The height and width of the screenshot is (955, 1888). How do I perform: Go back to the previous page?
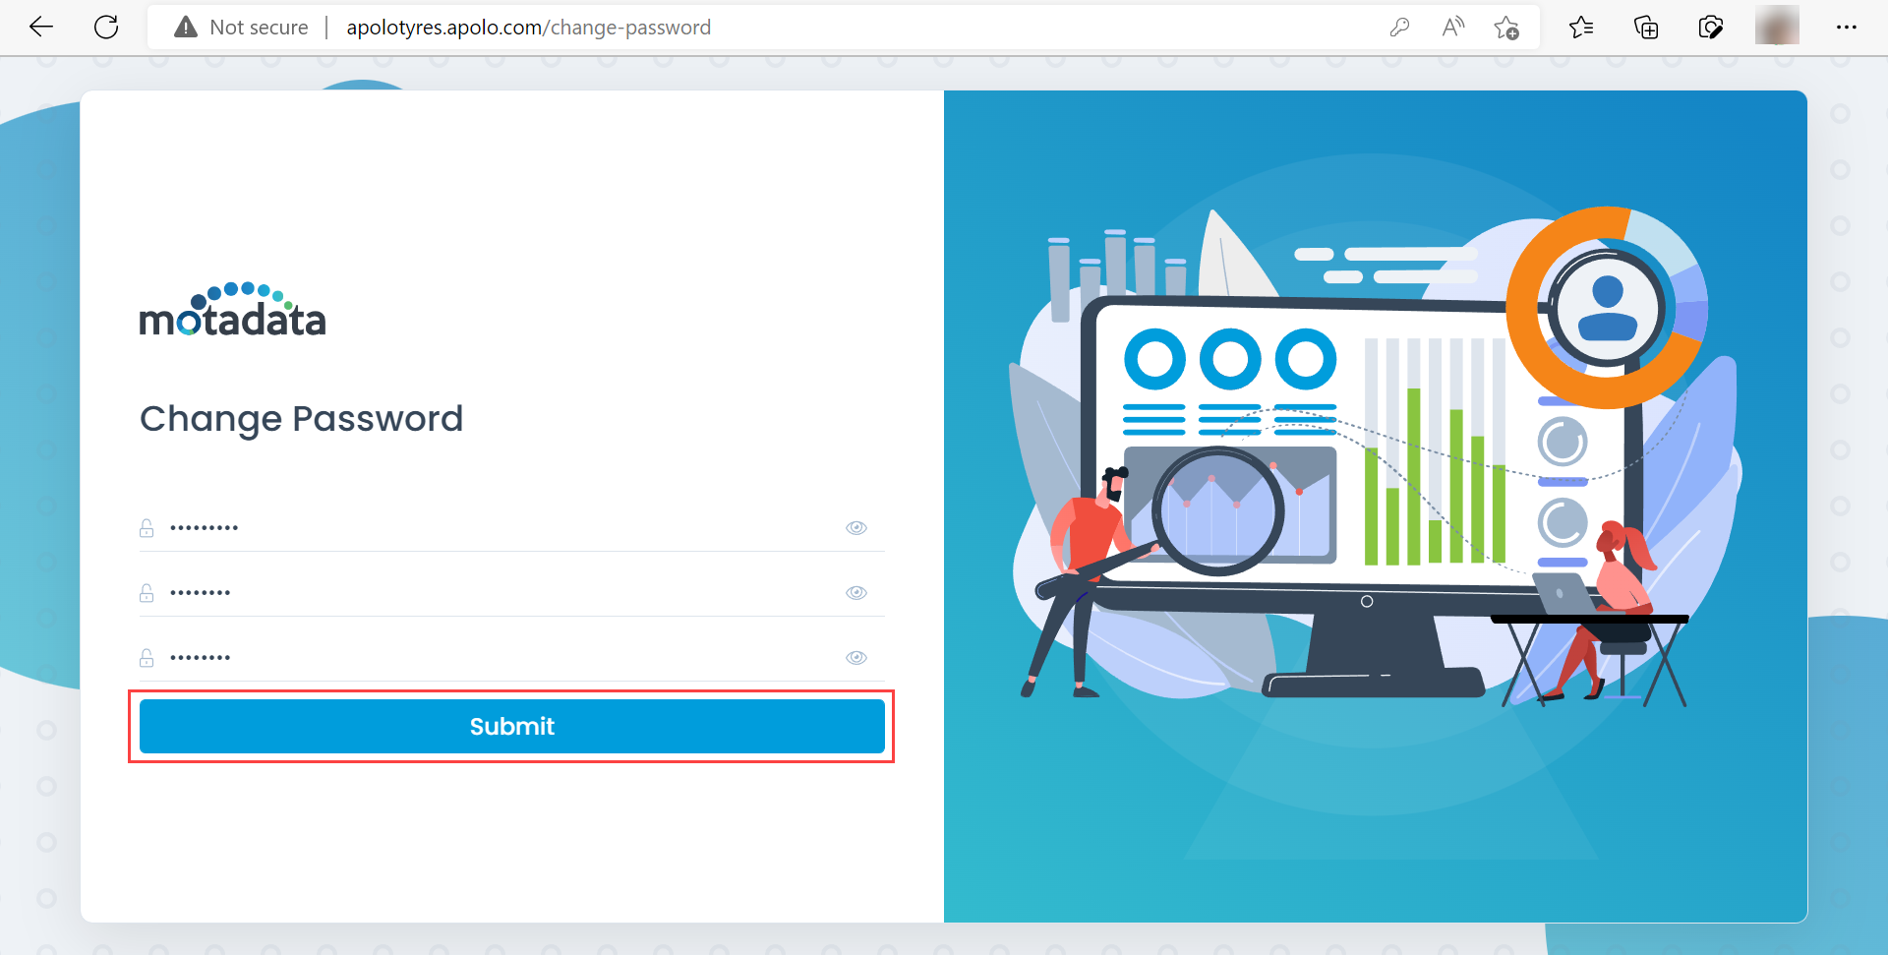coord(41,28)
